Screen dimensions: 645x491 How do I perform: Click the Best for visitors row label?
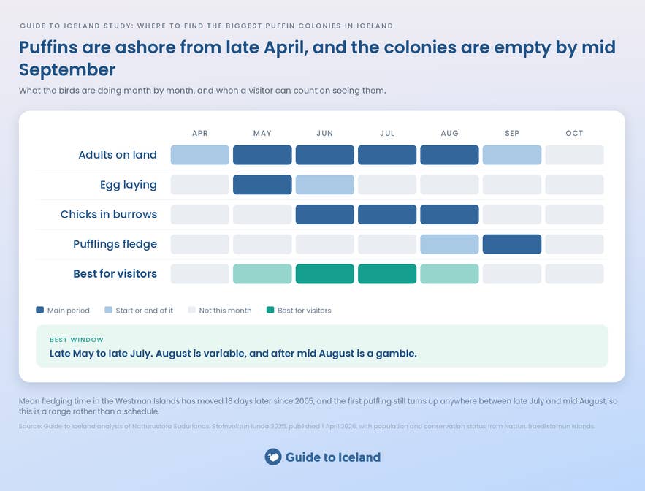click(115, 274)
